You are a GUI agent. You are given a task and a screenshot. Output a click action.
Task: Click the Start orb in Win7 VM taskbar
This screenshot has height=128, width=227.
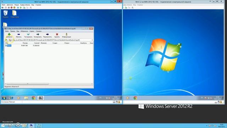4,98
